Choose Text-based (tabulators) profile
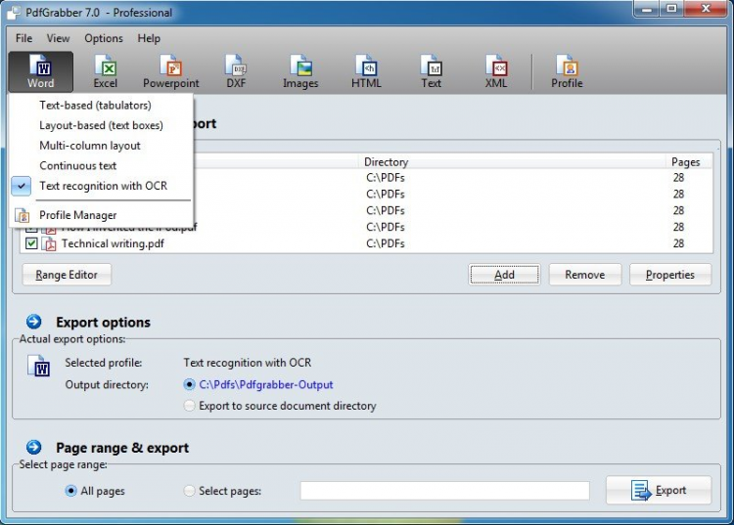 (95, 106)
